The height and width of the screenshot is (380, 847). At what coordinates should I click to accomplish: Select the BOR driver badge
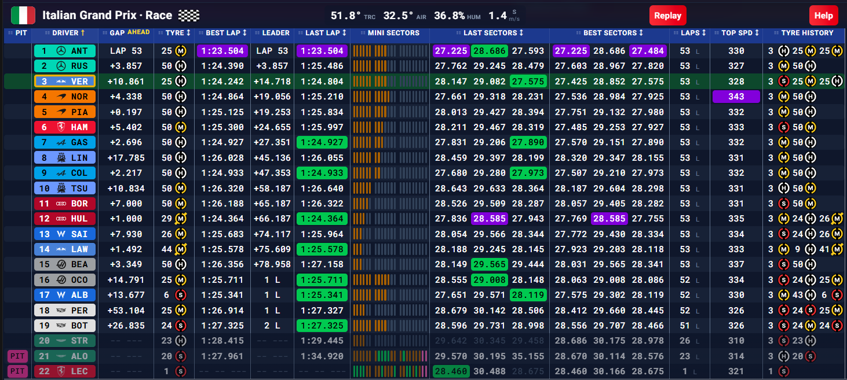[x=64, y=203]
